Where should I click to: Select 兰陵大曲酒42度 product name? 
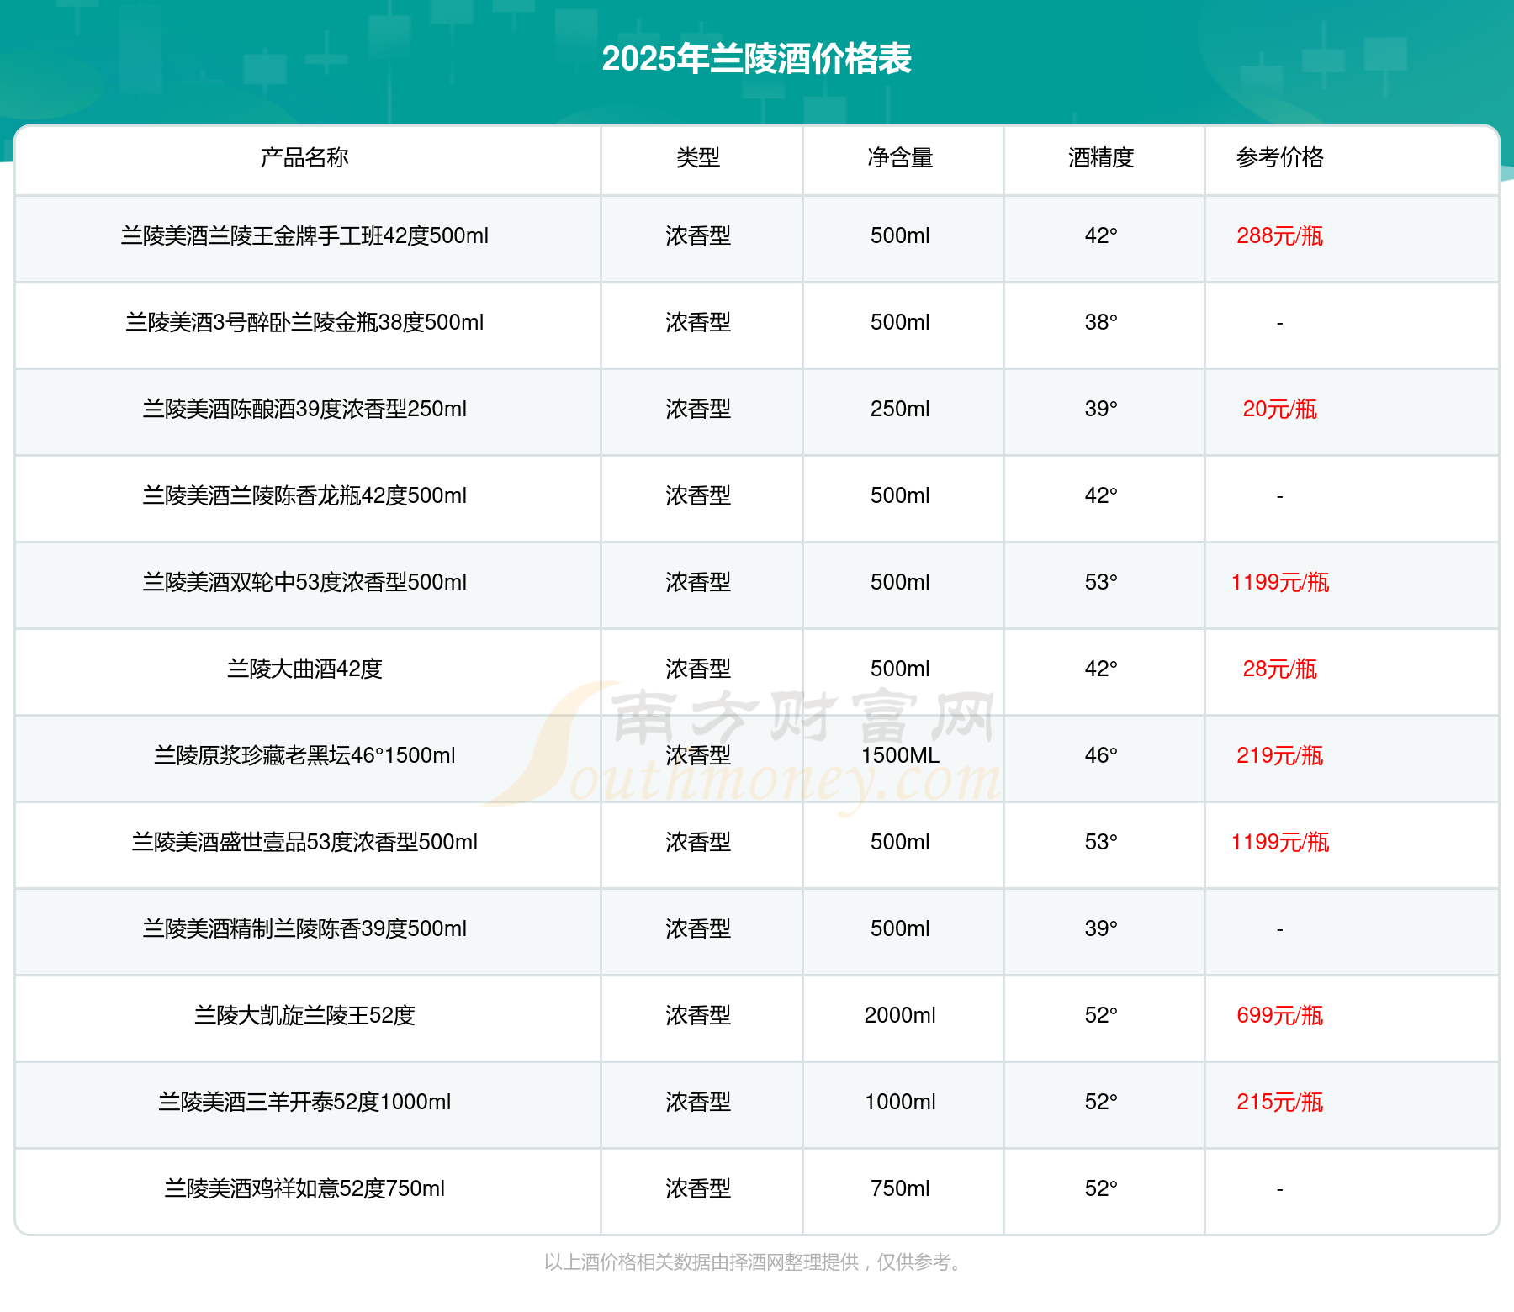[304, 669]
